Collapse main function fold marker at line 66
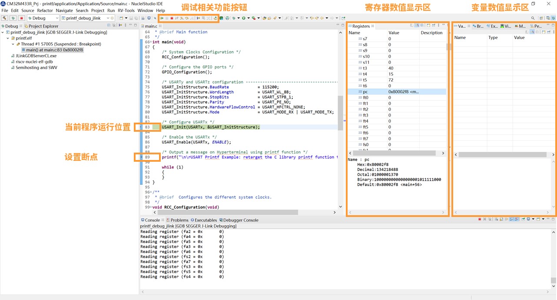Screen dimensions: 557x300 click(151, 42)
